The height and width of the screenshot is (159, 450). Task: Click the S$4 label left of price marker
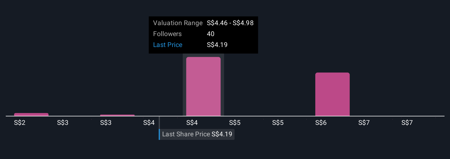pos(149,123)
